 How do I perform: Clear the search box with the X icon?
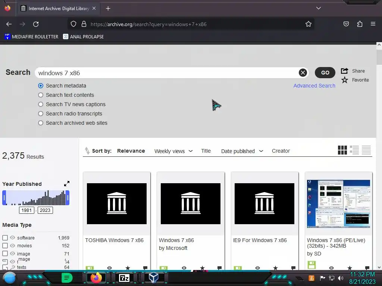click(x=303, y=73)
